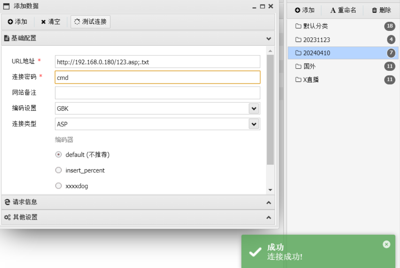Maximize the 添加数据 dialog
400x268 pixels.
pos(262,6)
